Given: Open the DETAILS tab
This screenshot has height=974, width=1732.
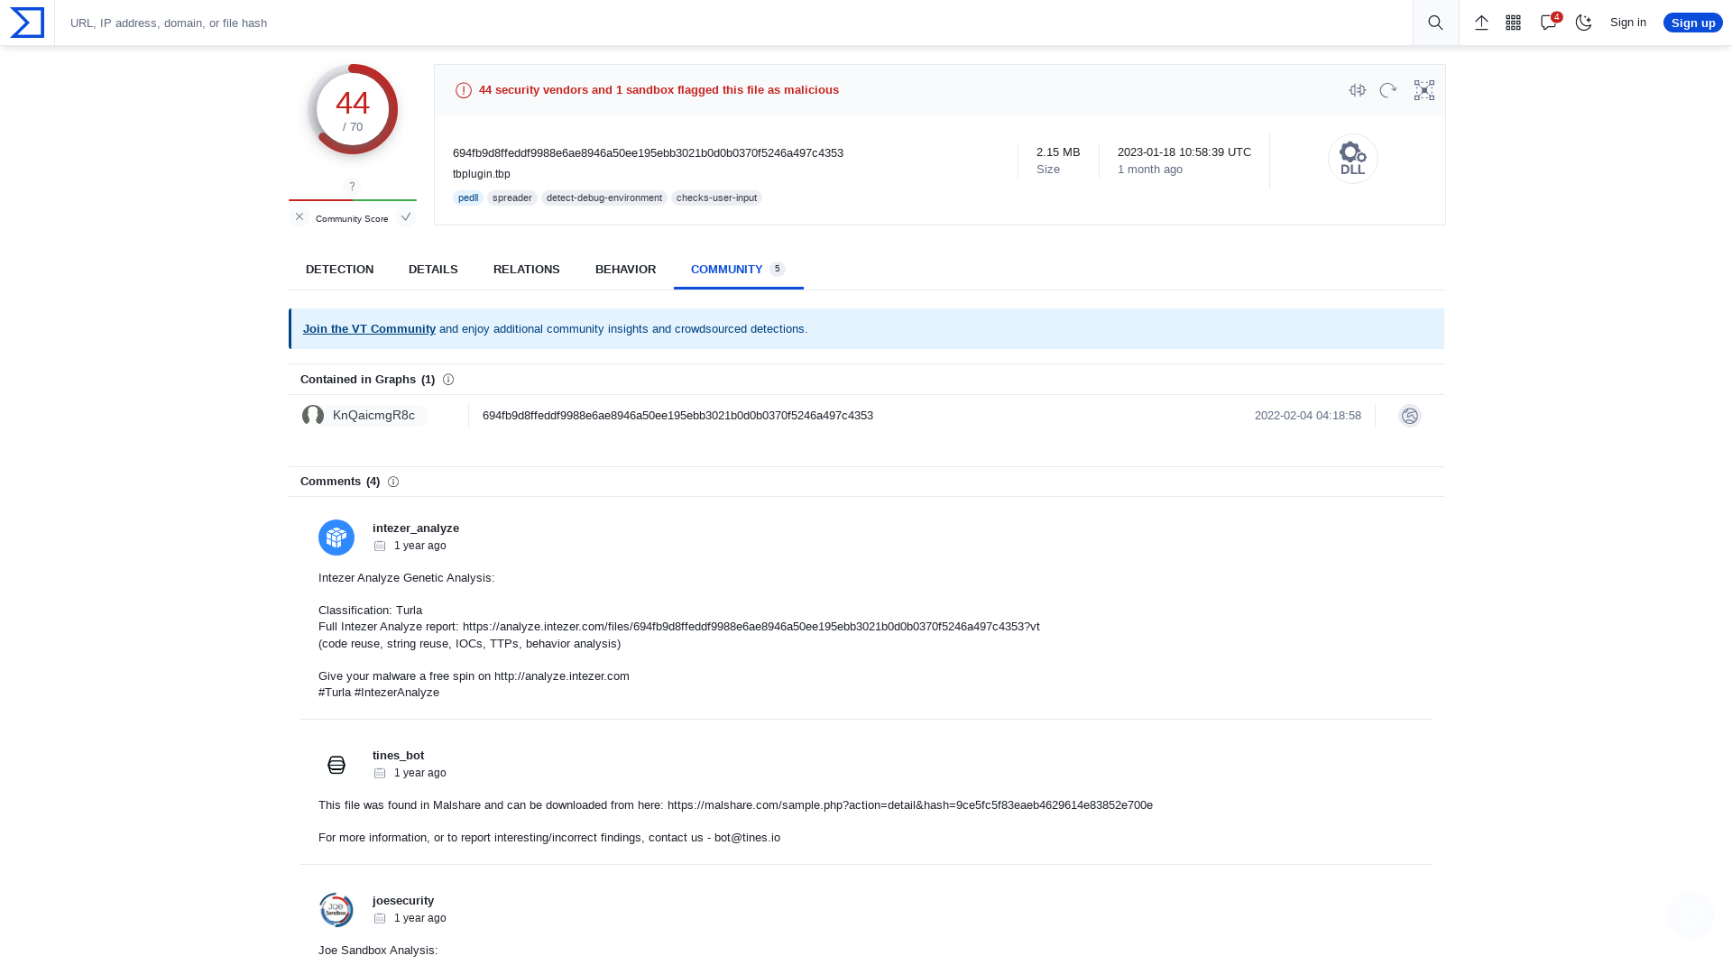Looking at the screenshot, I should pos(433,270).
